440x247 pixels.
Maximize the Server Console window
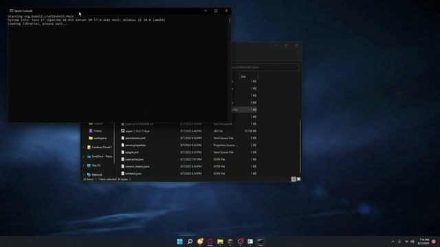click(x=216, y=11)
